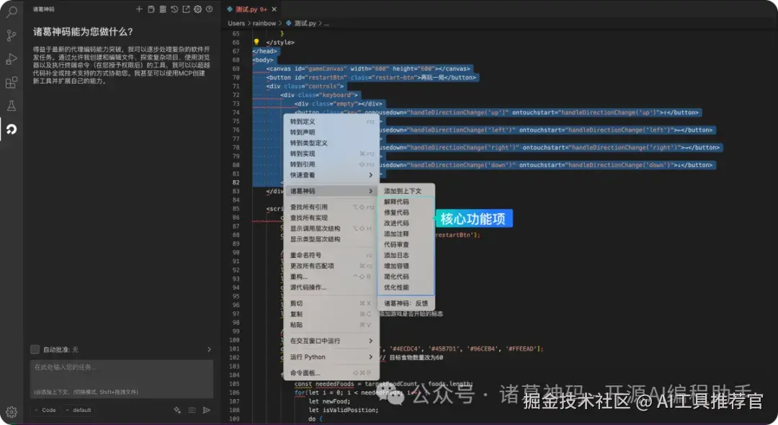Image resolution: width=778 pixels, height=425 pixels.
Task: Open the Code mode dropdown
Action: tap(45, 409)
